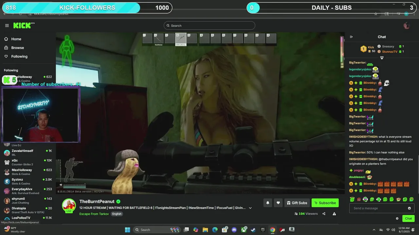Open Windows Start menu

(x=127, y=230)
